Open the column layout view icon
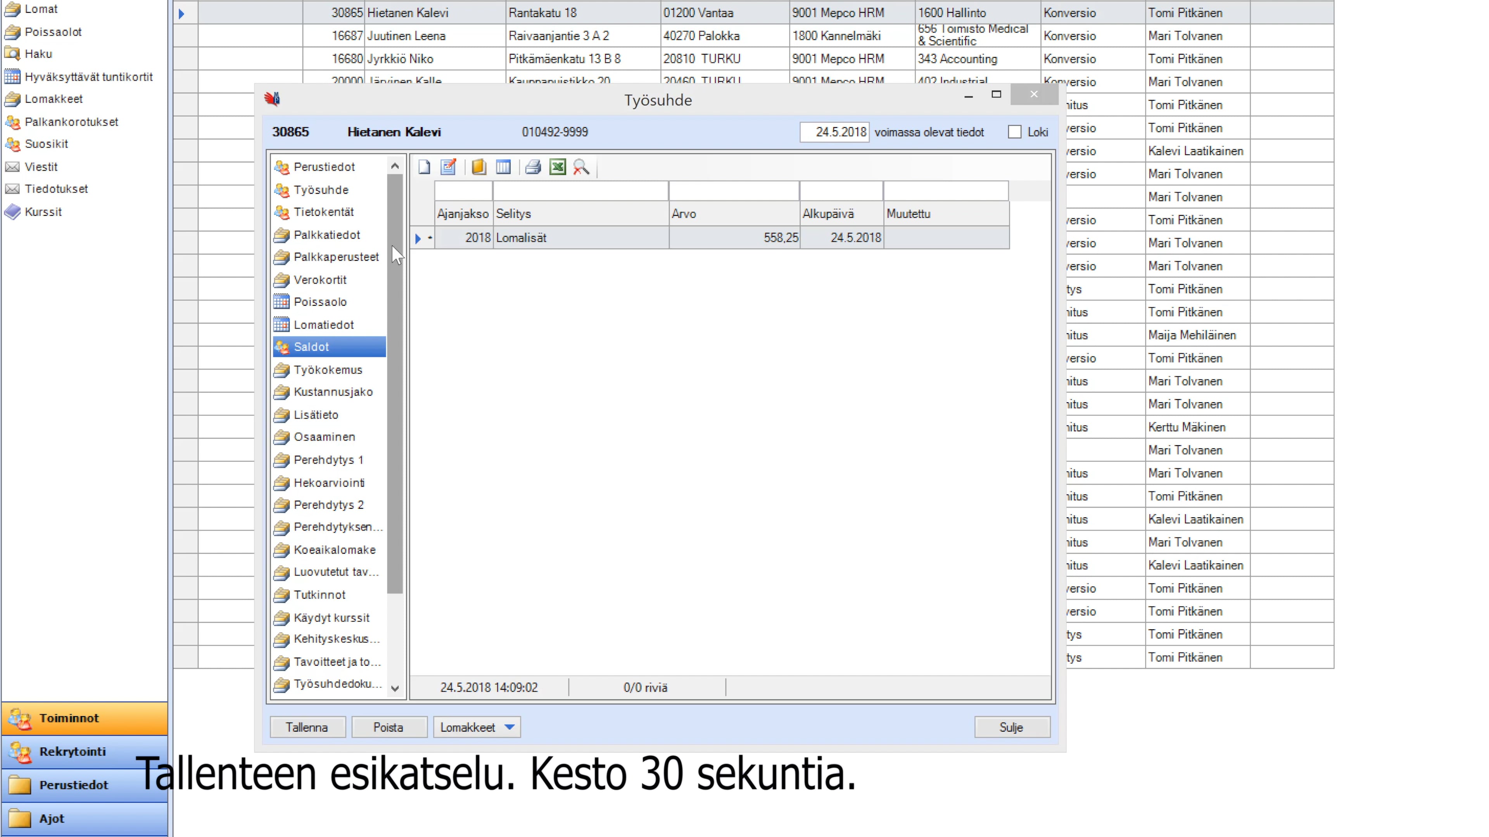The image size is (1489, 837). tap(503, 167)
